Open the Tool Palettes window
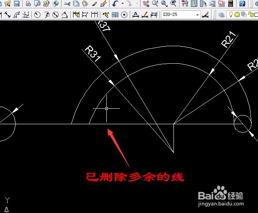The width and height of the screenshot is (258, 213). pos(203,3)
